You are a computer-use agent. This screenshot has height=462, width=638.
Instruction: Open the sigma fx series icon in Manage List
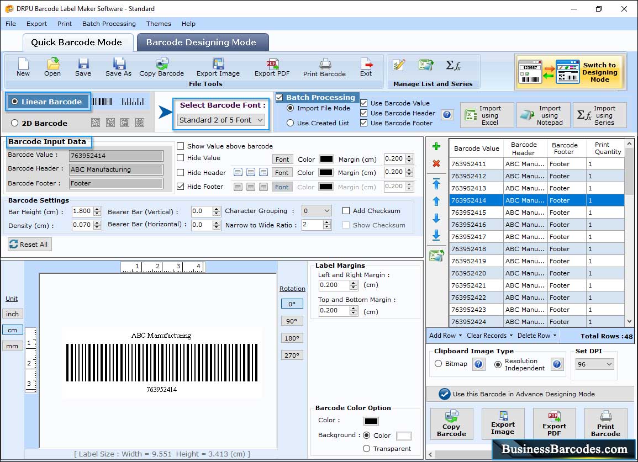pos(454,65)
